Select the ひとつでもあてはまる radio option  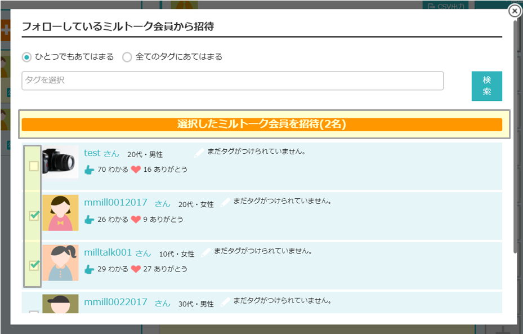(x=26, y=57)
